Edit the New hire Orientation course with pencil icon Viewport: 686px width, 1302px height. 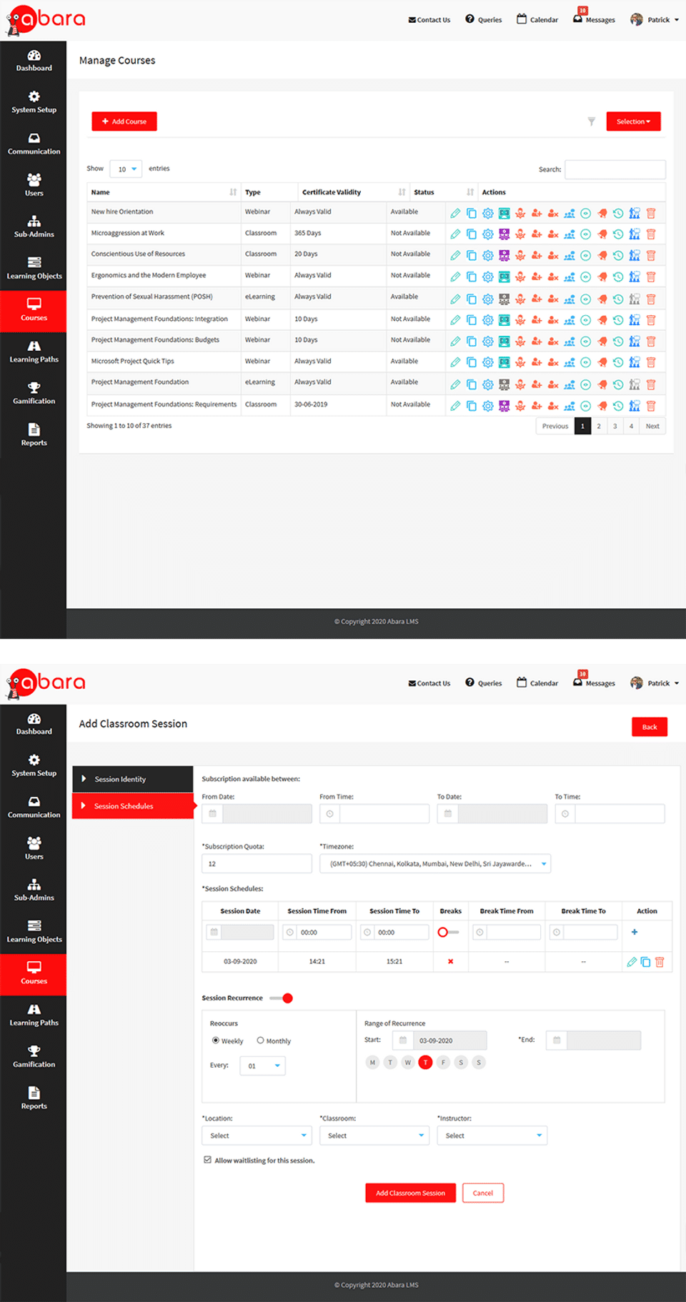click(x=455, y=213)
